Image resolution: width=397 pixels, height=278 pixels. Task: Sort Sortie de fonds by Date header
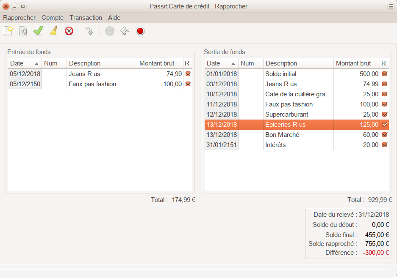[x=220, y=63]
